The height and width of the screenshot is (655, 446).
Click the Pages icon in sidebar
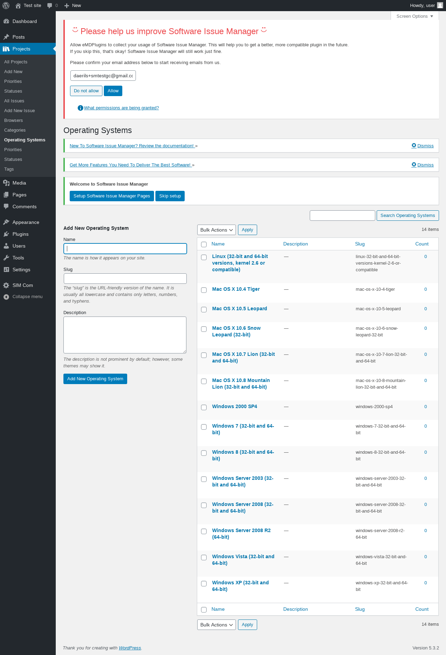coord(6,195)
